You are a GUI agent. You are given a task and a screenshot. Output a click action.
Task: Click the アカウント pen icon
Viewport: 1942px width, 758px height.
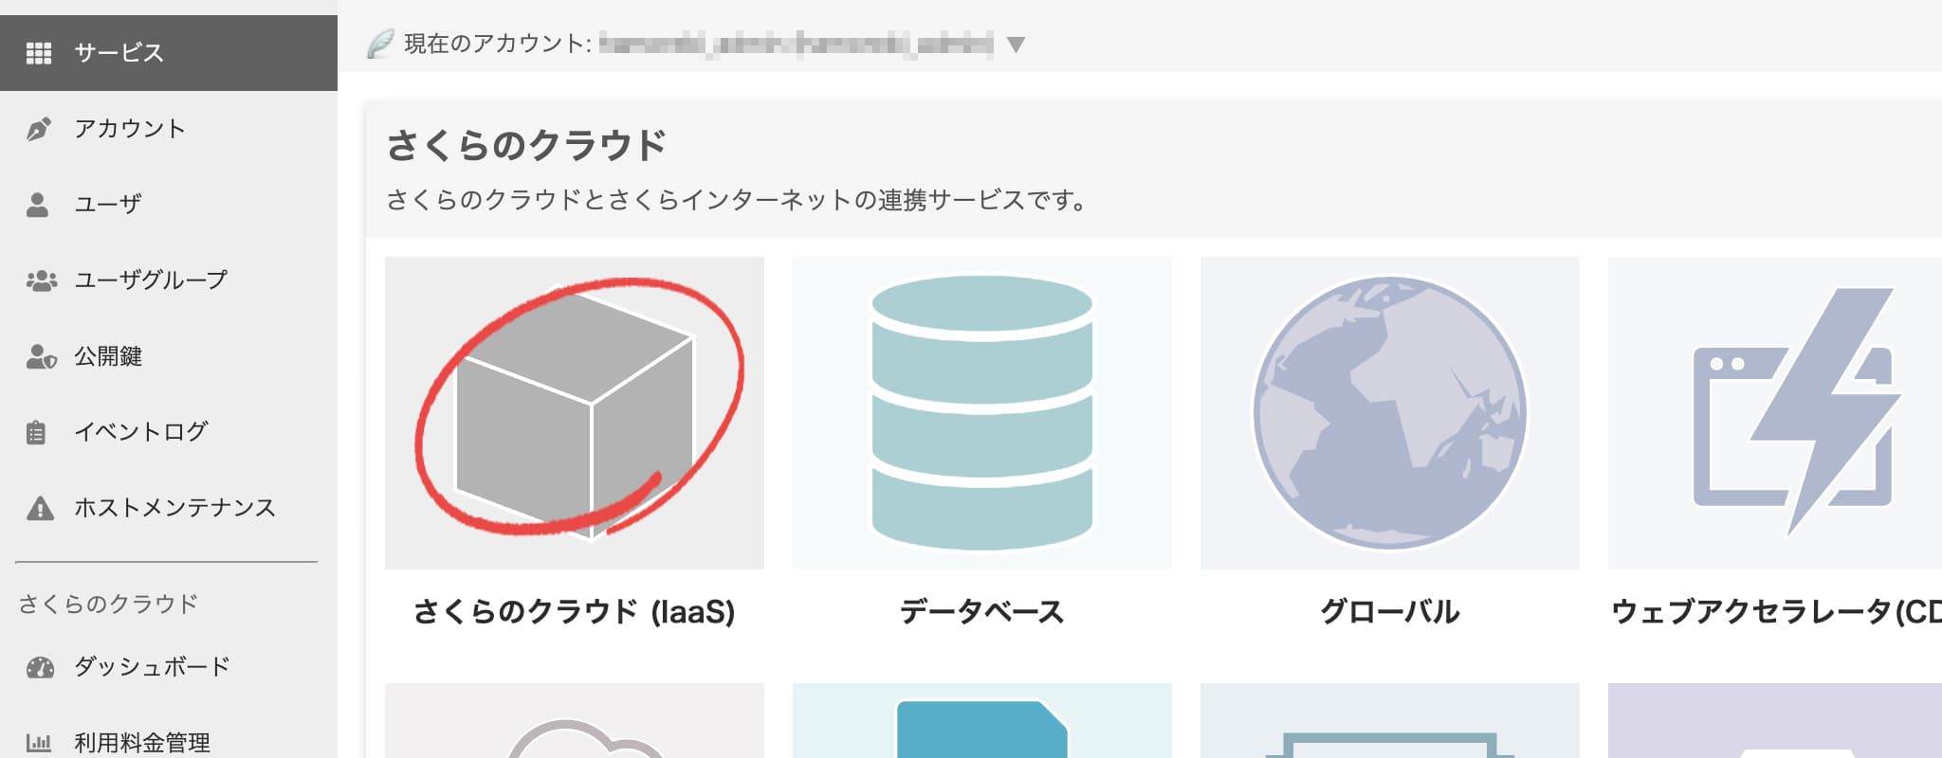[x=39, y=129]
